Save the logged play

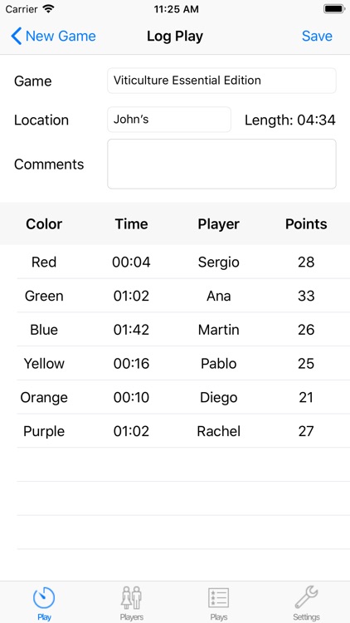pos(317,37)
